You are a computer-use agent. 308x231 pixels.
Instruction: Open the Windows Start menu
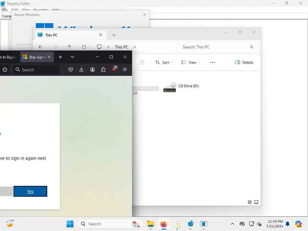[x=70, y=224]
